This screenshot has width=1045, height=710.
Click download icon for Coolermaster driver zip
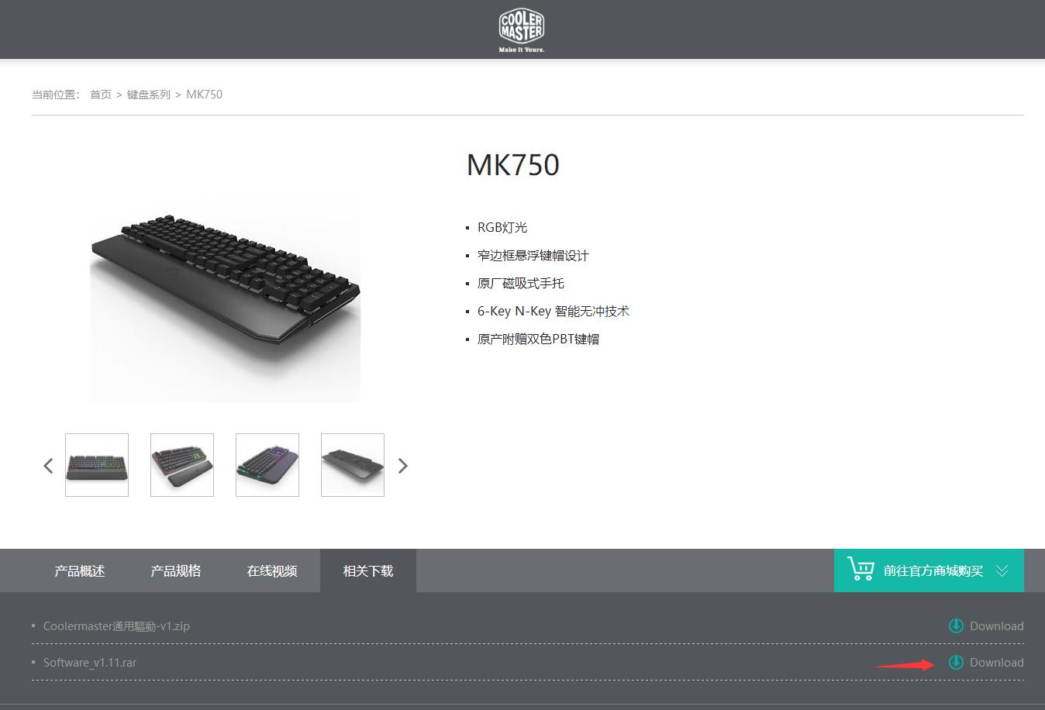coord(956,626)
